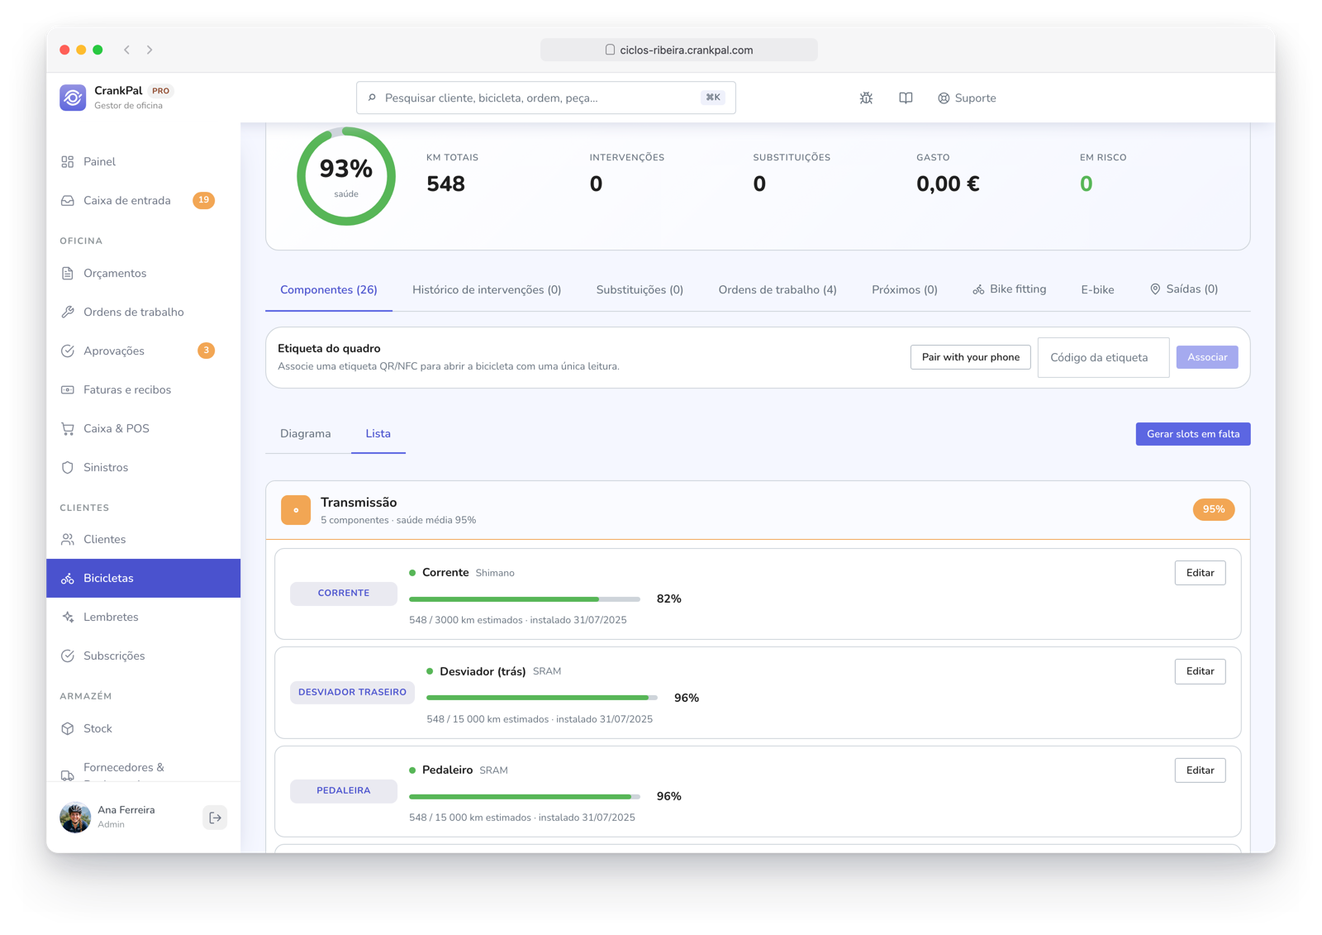This screenshot has height=935, width=1322.
Task: Click the GASTO value 0,00 €
Action: [x=948, y=184]
